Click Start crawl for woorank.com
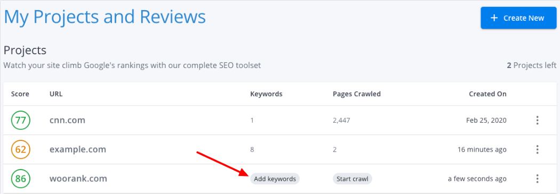The width and height of the screenshot is (560, 194). point(353,179)
